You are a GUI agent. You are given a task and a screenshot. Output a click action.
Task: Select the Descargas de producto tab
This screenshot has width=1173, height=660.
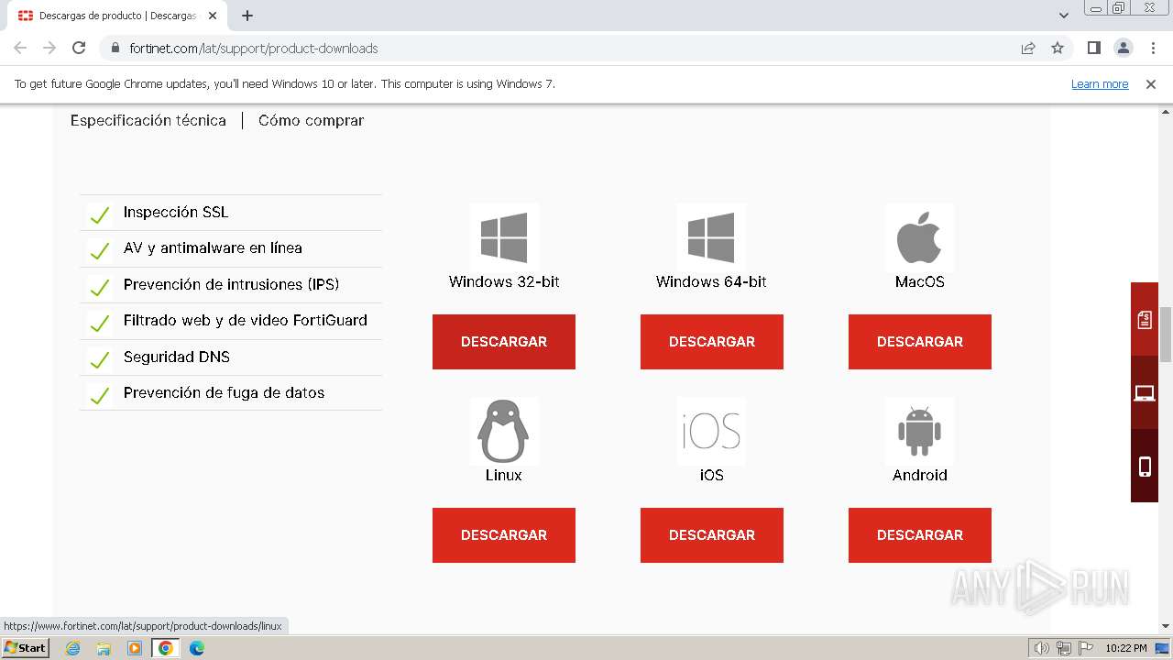tap(117, 16)
